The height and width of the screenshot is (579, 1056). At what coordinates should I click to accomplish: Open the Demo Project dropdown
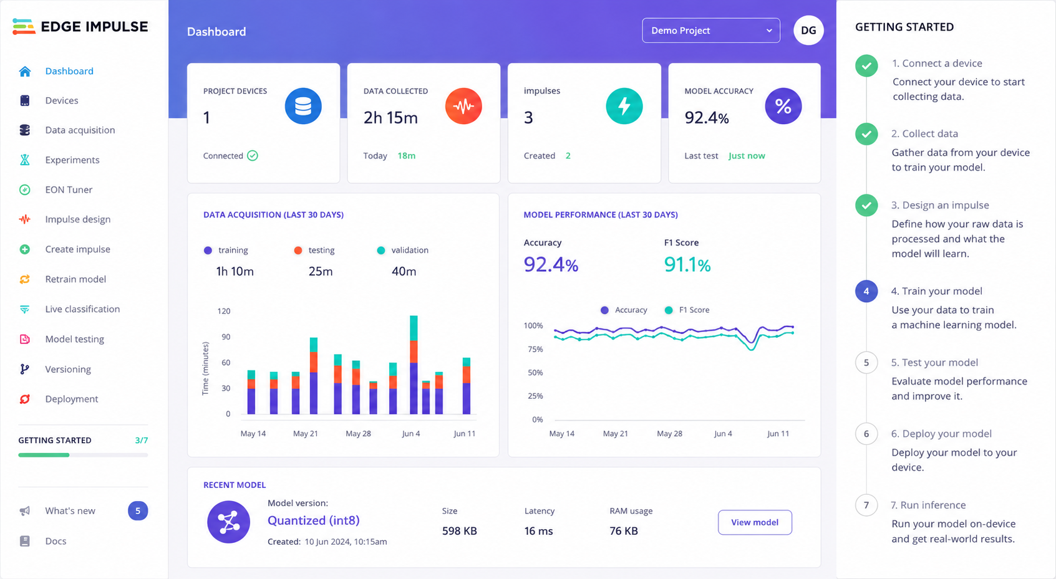pyautogui.click(x=711, y=31)
